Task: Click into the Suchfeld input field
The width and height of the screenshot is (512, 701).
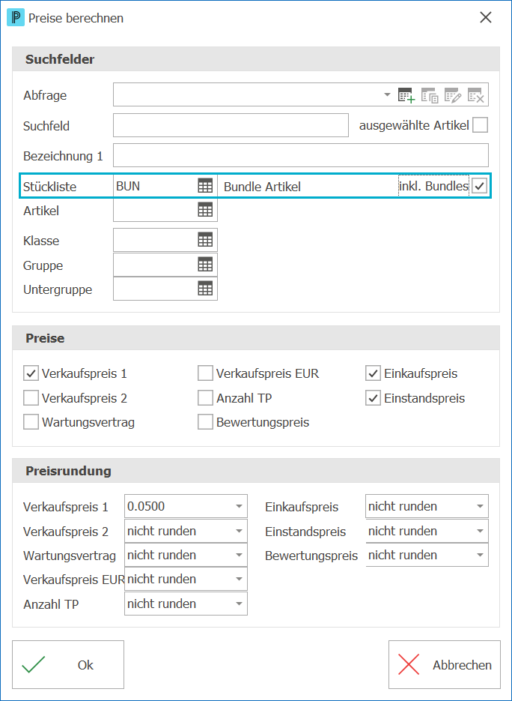Action: point(231,125)
